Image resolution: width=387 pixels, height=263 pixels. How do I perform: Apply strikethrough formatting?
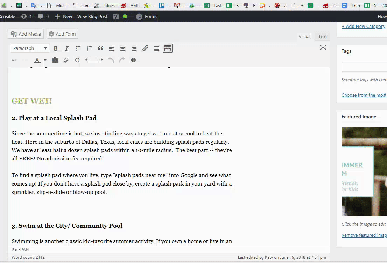pos(15,60)
